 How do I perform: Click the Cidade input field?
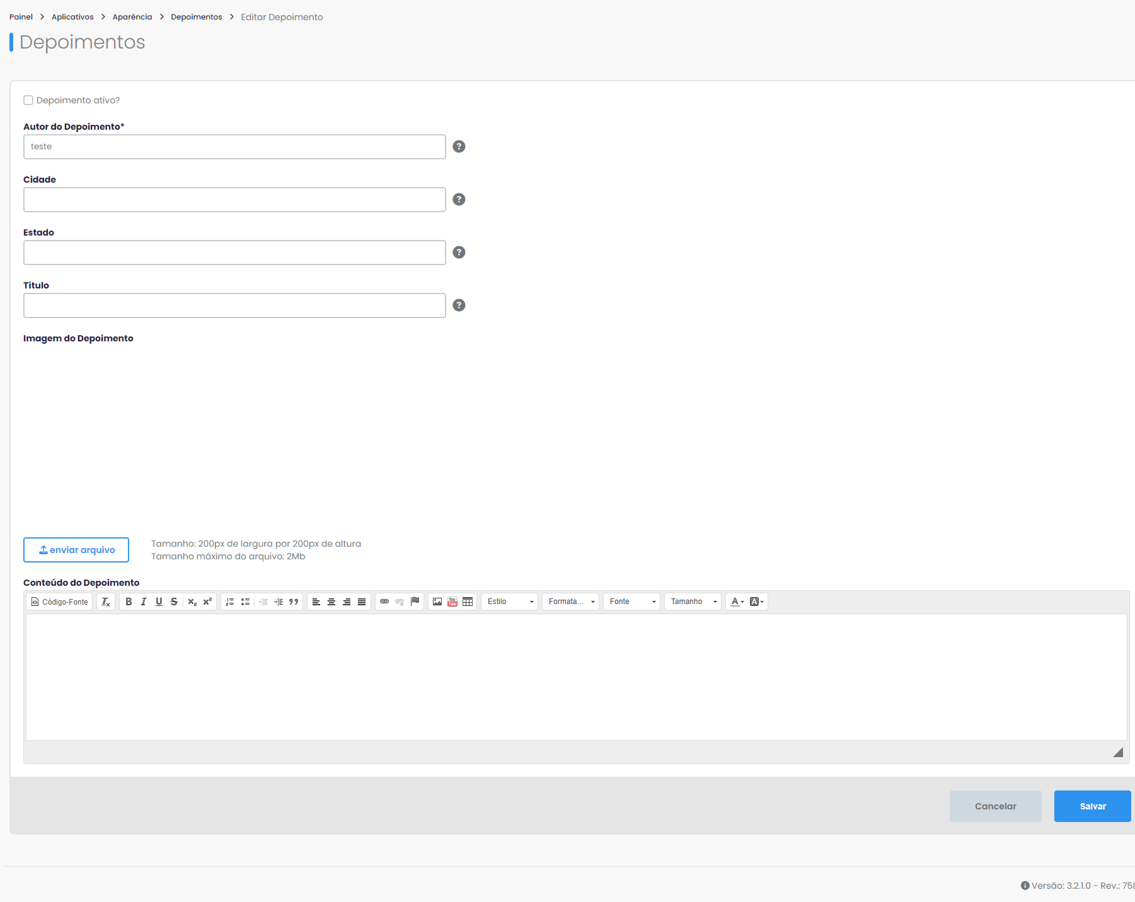point(234,200)
